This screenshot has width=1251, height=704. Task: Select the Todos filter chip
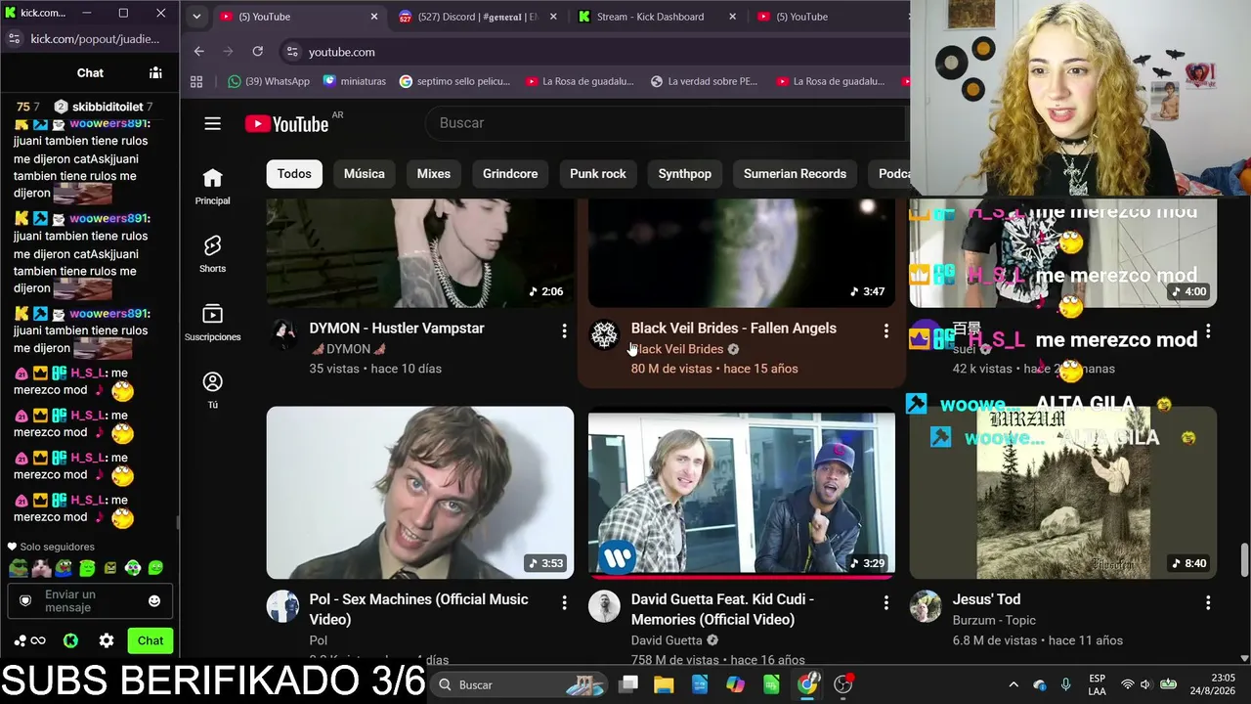[294, 174]
